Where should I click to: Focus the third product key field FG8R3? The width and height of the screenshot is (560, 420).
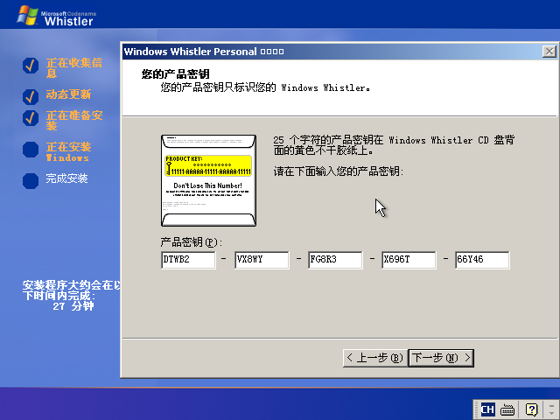click(x=335, y=260)
